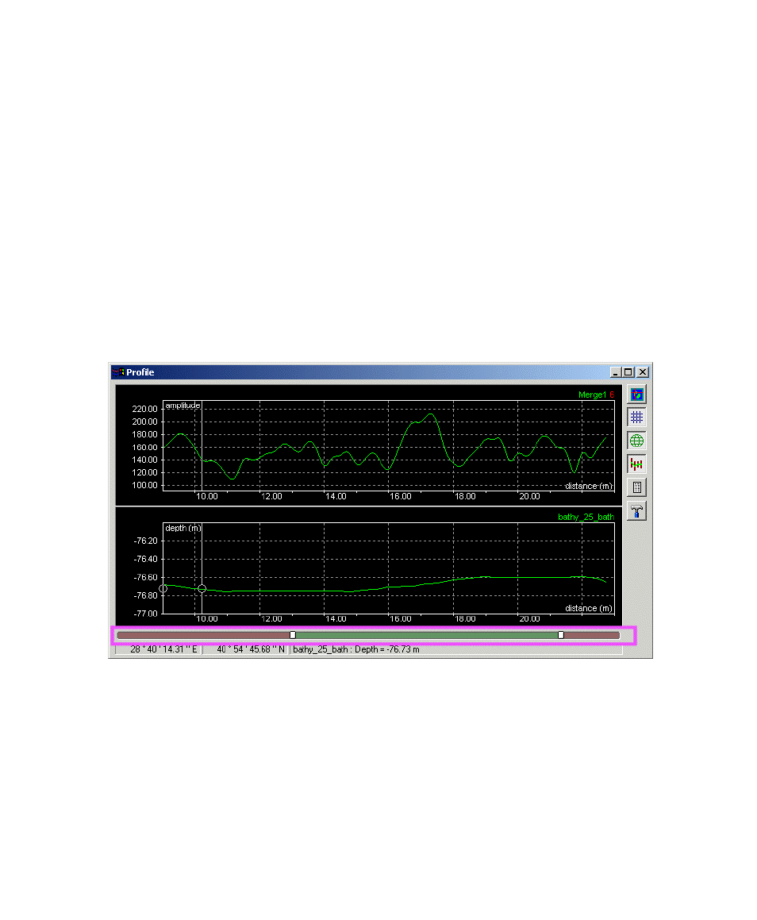
Task: Minimize the Profile window
Action: point(617,372)
